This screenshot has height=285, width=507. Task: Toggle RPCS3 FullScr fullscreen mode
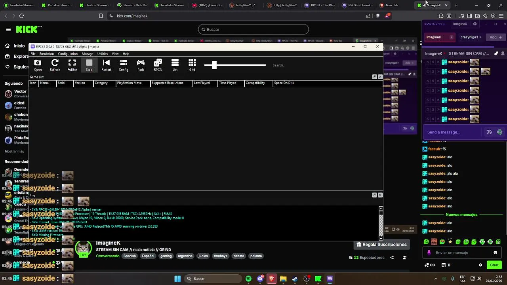[x=72, y=65]
